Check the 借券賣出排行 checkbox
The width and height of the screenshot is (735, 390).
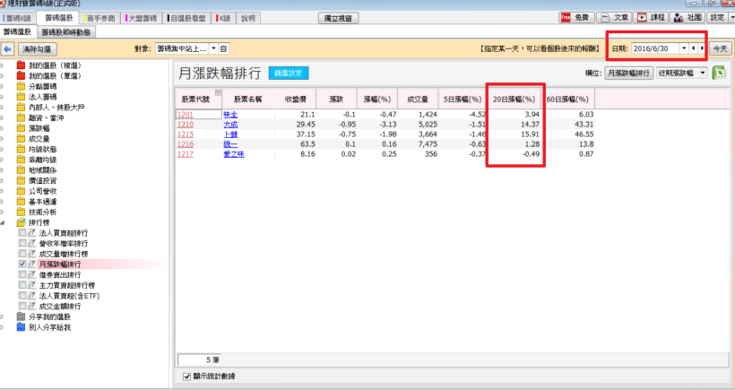[22, 274]
